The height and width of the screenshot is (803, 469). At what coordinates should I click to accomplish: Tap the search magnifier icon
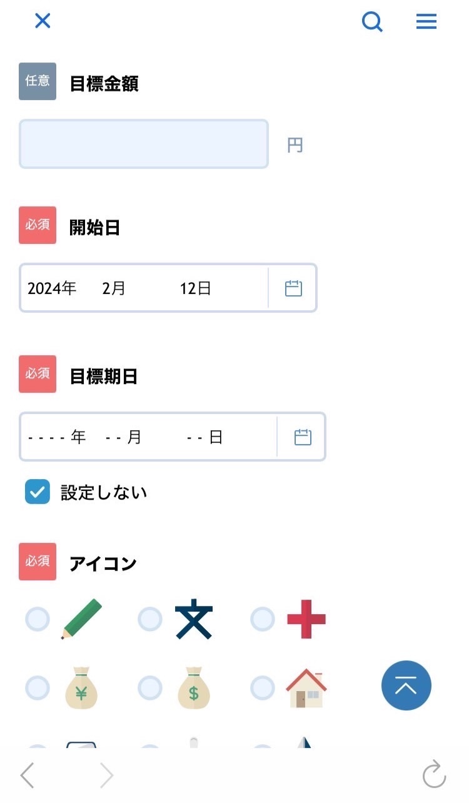click(372, 22)
